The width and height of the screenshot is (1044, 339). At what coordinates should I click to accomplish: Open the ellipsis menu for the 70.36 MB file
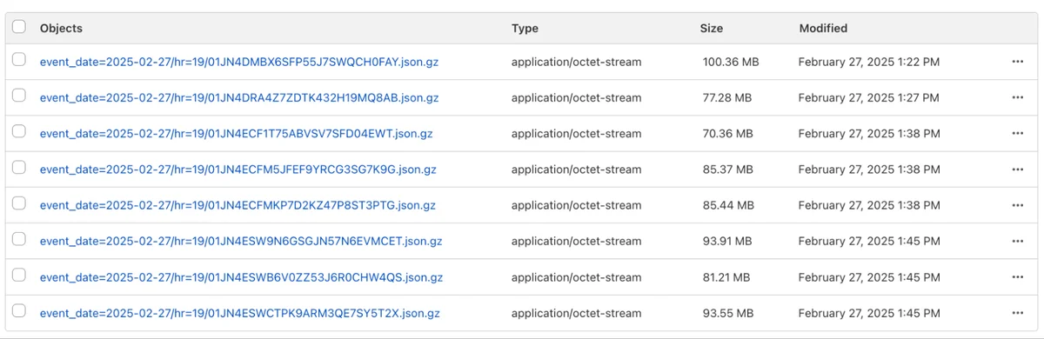pyautogui.click(x=1017, y=133)
